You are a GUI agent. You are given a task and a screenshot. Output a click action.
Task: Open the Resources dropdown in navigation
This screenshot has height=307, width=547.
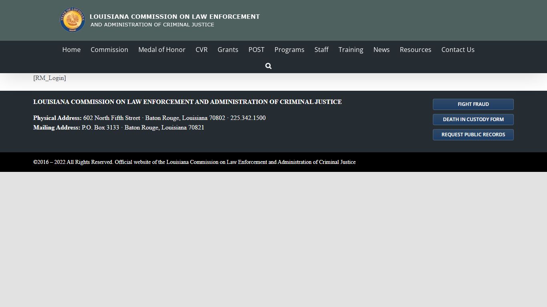(x=415, y=50)
